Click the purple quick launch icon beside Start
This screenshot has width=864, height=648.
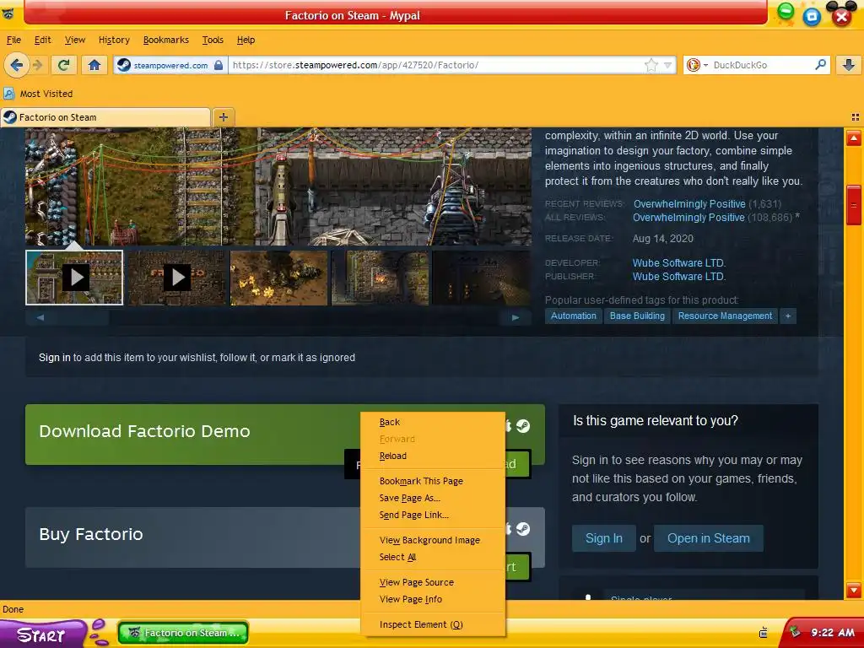(x=99, y=633)
